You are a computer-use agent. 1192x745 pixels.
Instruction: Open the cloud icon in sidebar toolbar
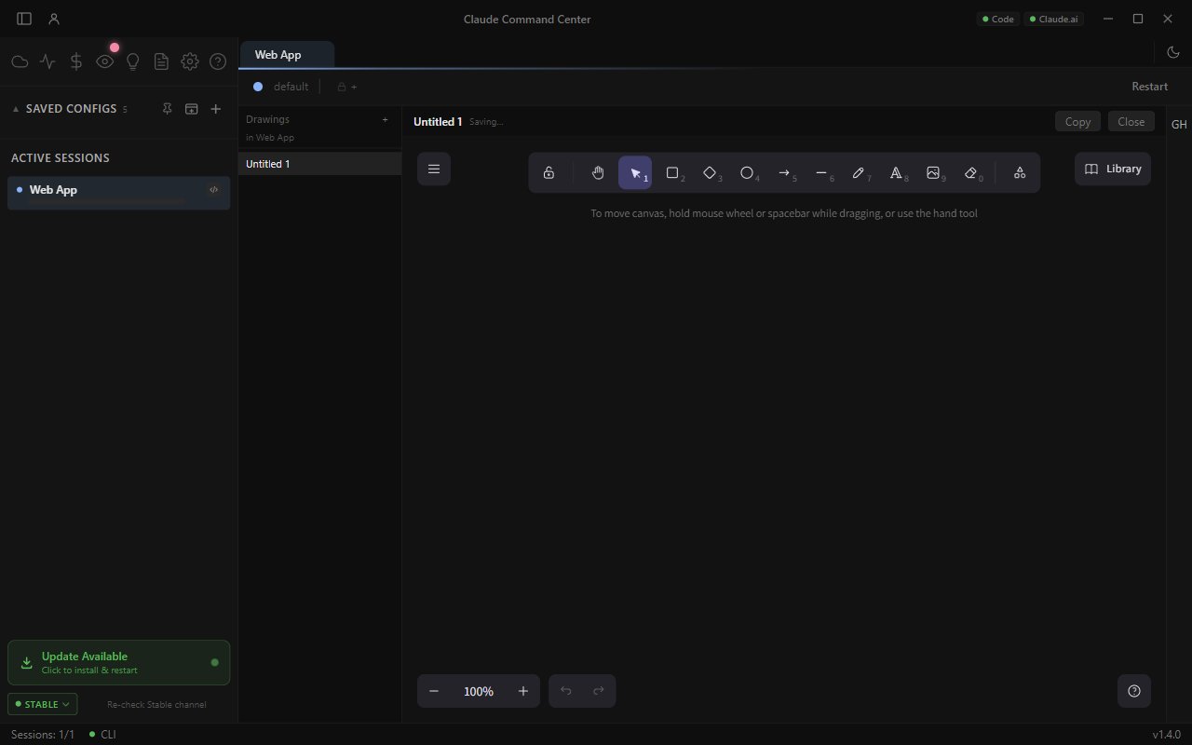point(20,61)
